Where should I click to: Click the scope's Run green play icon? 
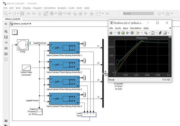tap(123, 33)
